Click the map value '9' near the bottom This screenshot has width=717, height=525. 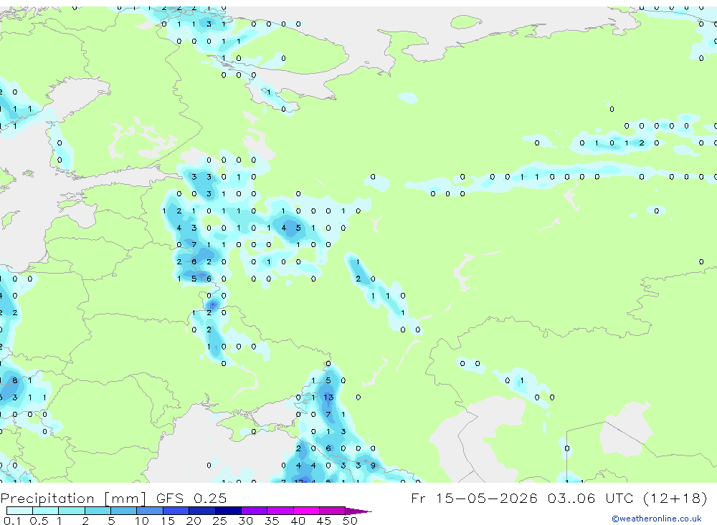[x=373, y=466]
